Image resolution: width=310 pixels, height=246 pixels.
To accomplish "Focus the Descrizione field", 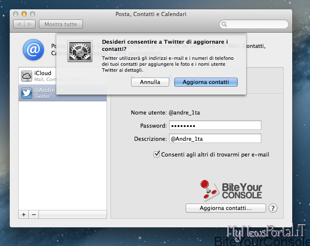I will (x=215, y=138).
